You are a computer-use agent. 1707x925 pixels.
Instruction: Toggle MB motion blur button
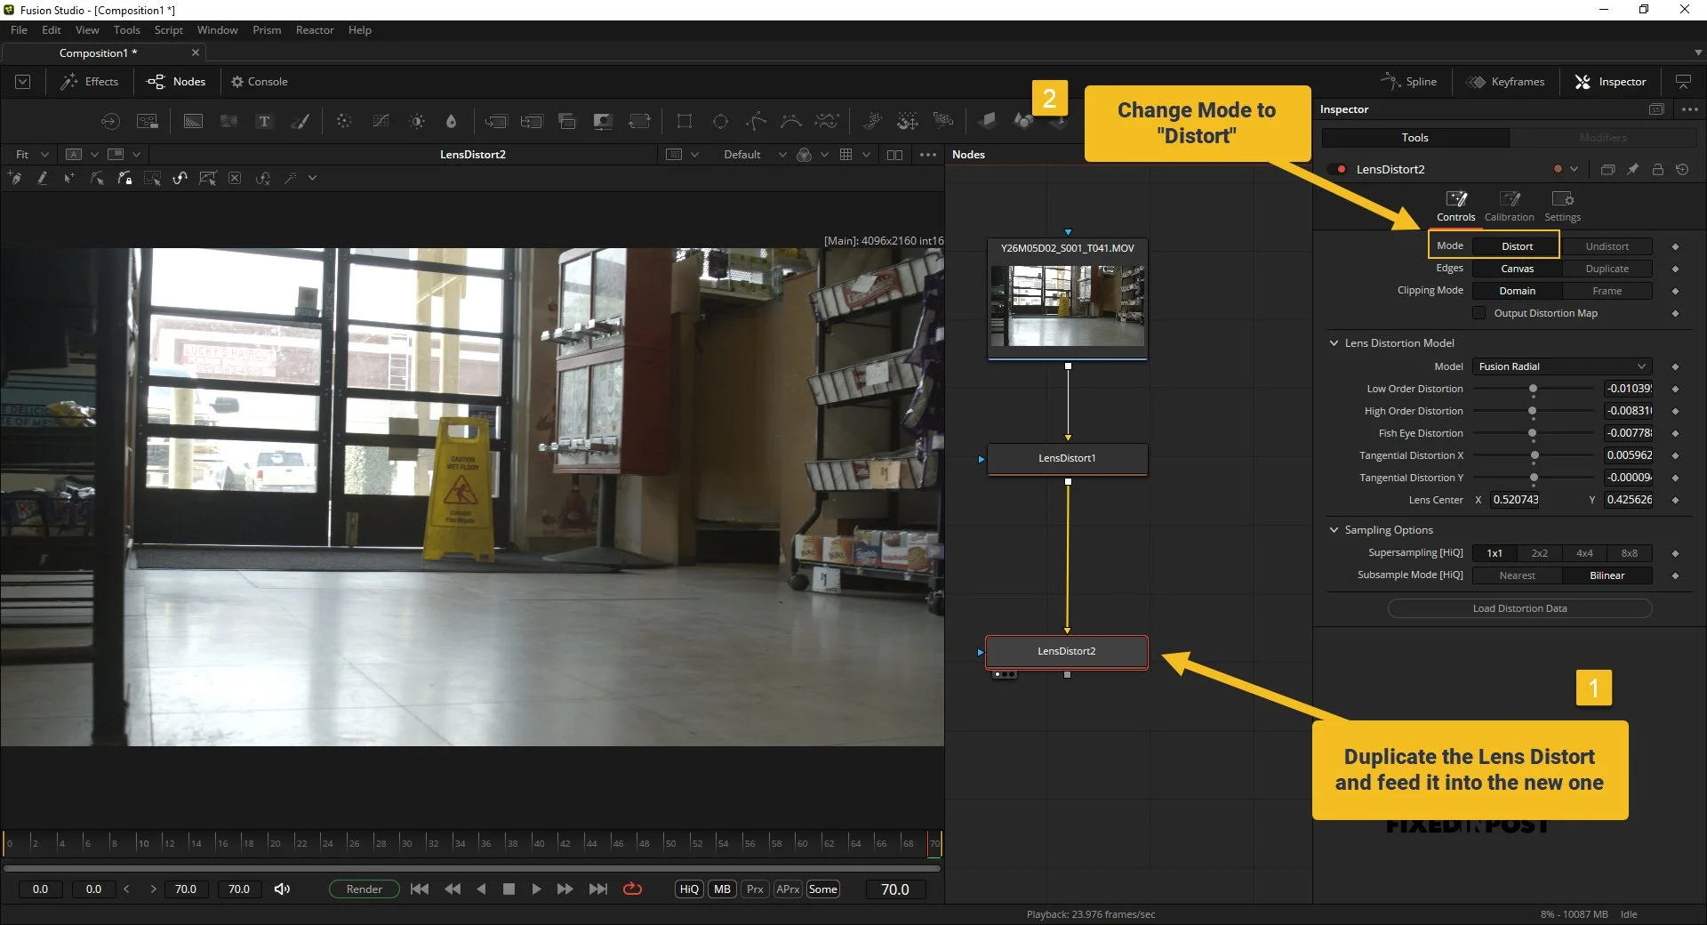coord(722,889)
